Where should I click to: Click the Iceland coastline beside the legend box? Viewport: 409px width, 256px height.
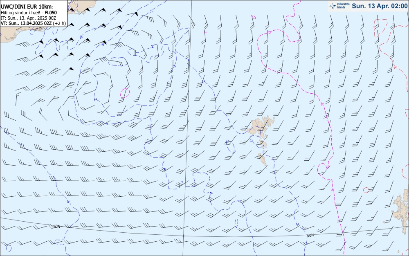(81, 7)
